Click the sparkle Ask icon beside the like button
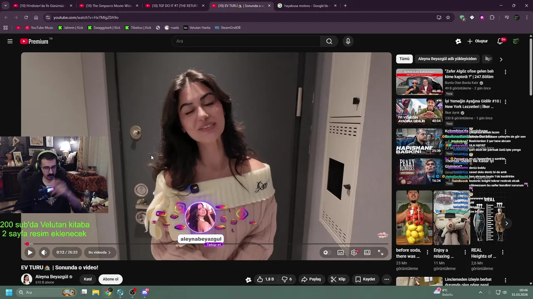The height and width of the screenshot is (299, 533). (249, 279)
